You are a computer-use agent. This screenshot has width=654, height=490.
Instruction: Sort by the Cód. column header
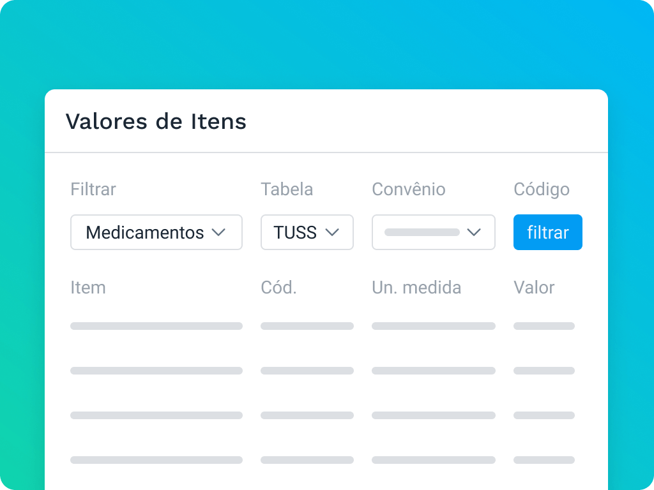[x=279, y=288]
